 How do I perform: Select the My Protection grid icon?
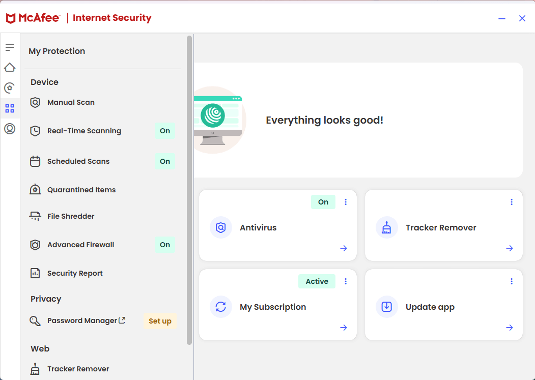[9, 108]
